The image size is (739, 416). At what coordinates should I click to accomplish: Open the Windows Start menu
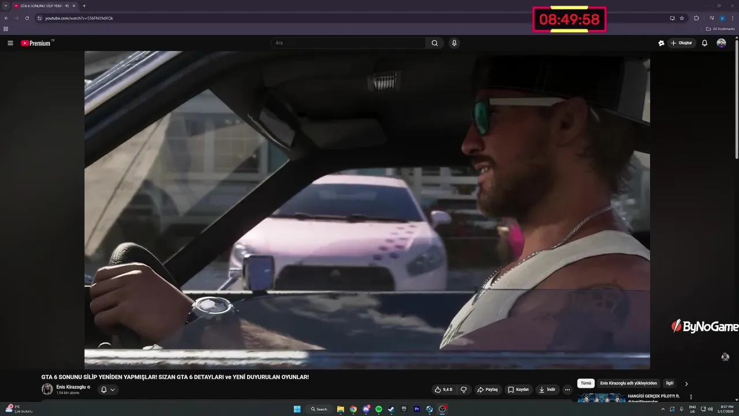tap(297, 409)
